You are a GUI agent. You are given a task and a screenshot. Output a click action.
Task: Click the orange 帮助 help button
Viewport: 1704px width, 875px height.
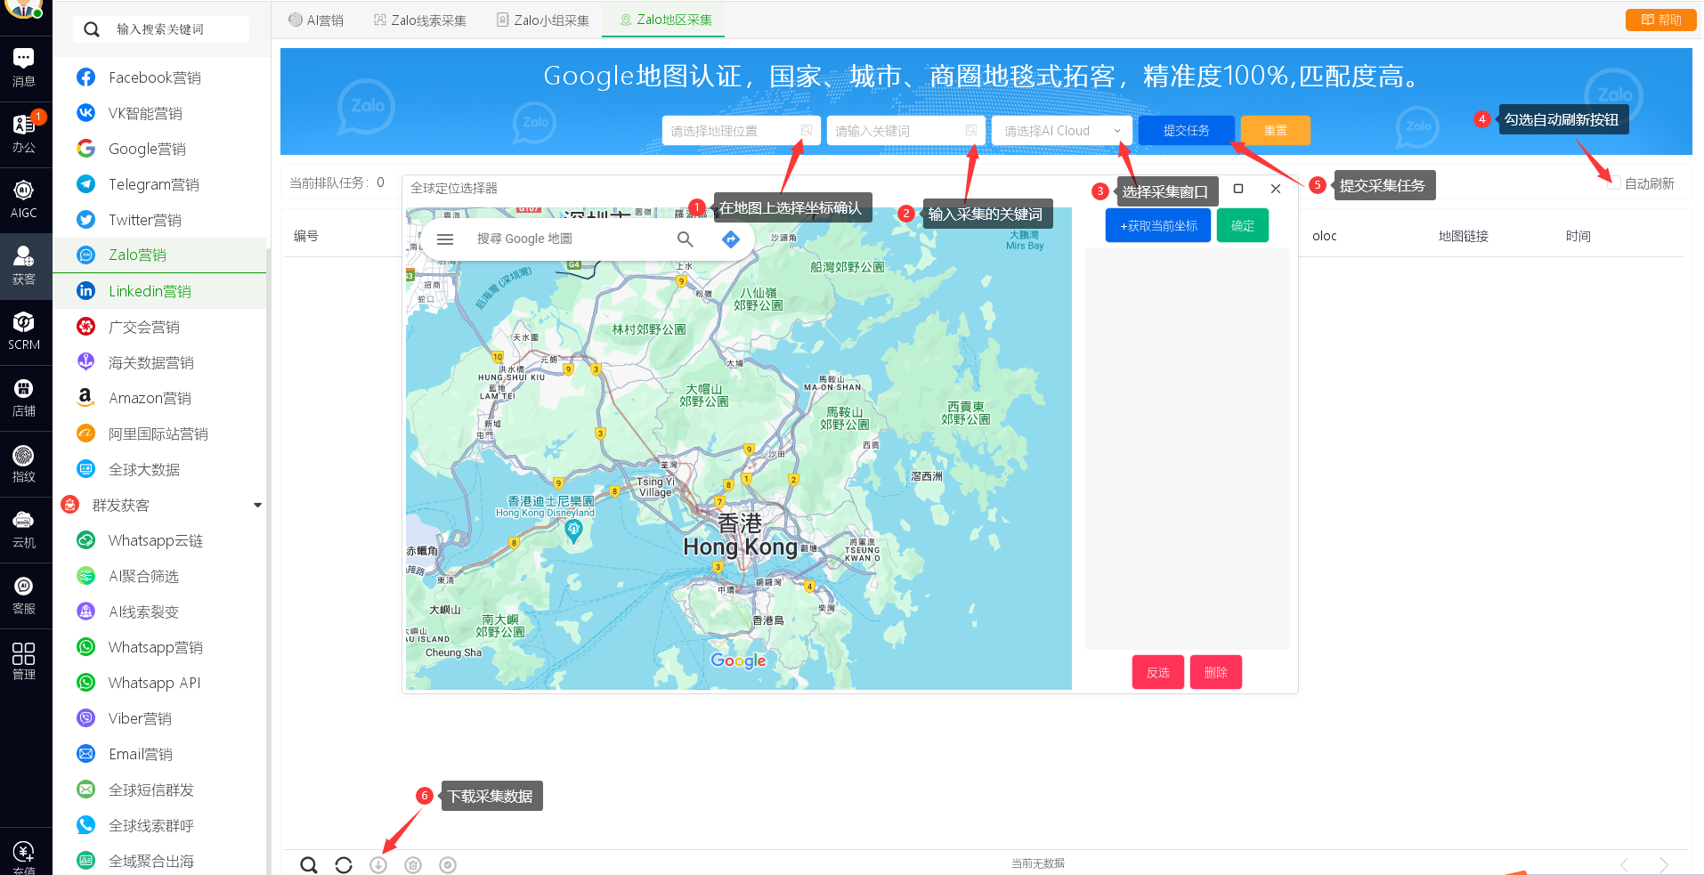[x=1661, y=20]
